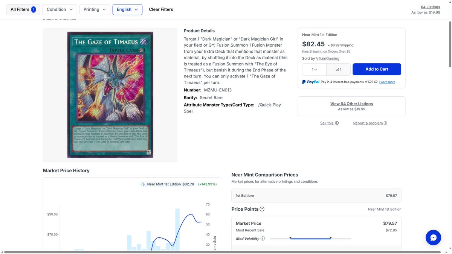Click the Med Volatility info icon
Image resolution: width=452 pixels, height=254 pixels.
[x=263, y=239]
